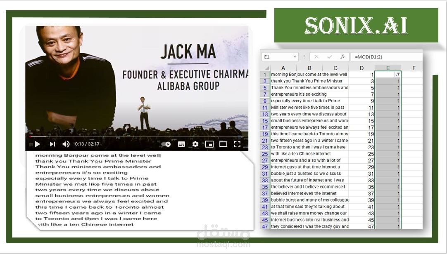Open the Name Box dropdown arrow
Screen dimensions: 447x254
click(295, 56)
